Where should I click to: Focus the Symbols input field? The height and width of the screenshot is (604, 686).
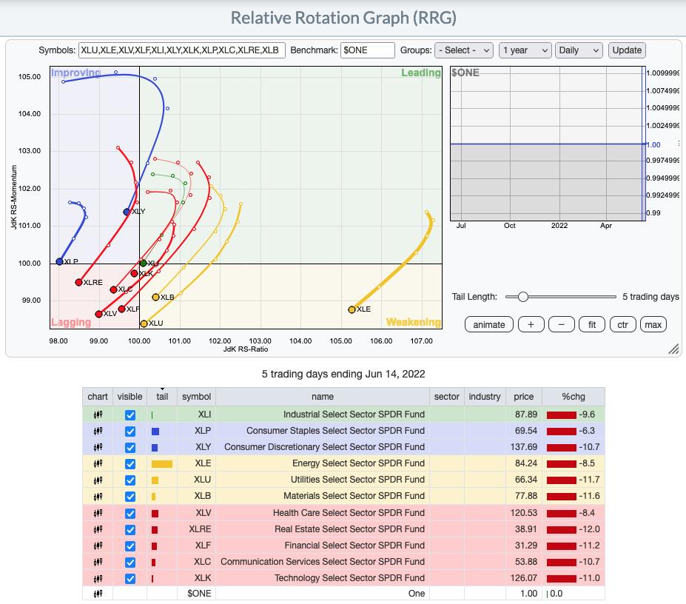pyautogui.click(x=182, y=50)
